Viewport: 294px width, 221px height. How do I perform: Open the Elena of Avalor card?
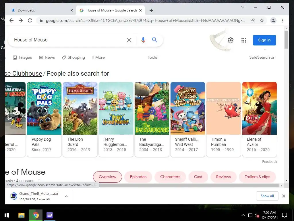coord(260,119)
